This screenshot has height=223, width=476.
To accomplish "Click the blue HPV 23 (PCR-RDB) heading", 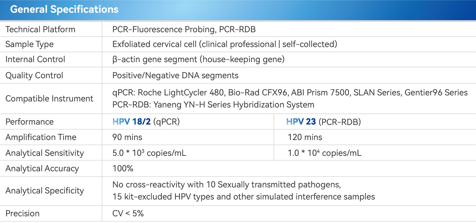I will 323,122.
